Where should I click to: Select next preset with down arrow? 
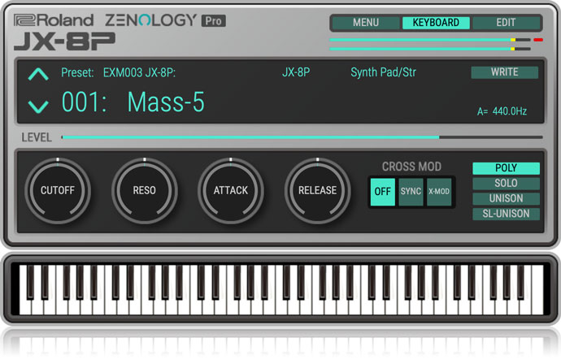(x=38, y=106)
